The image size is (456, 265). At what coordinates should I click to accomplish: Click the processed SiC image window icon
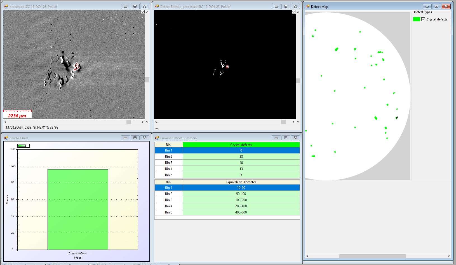coord(6,6)
